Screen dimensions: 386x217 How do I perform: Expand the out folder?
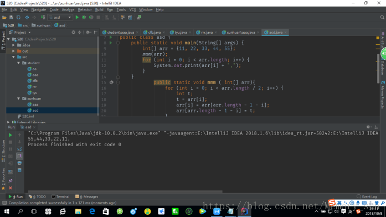point(13,51)
